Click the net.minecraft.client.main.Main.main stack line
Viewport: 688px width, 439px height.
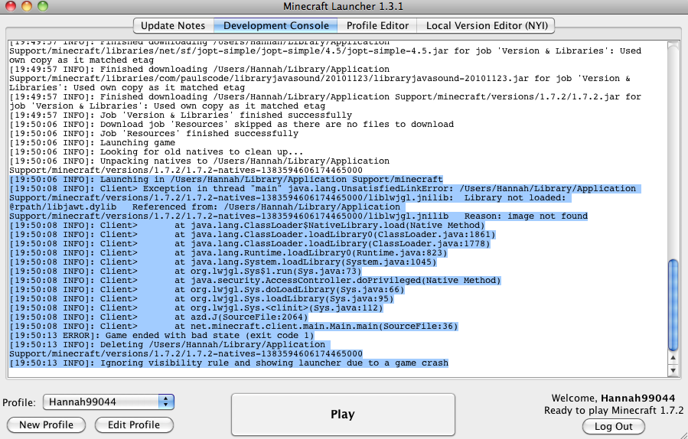pos(234,327)
